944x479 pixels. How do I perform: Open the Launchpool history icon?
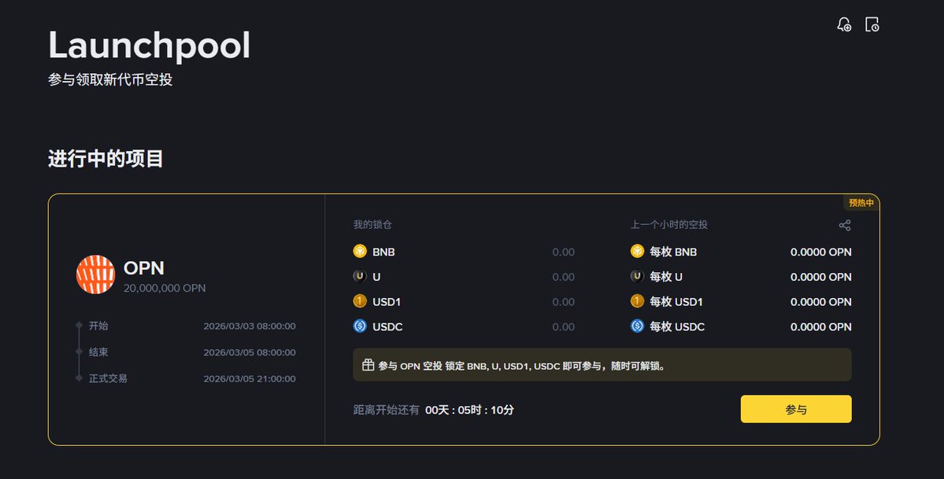click(x=872, y=24)
